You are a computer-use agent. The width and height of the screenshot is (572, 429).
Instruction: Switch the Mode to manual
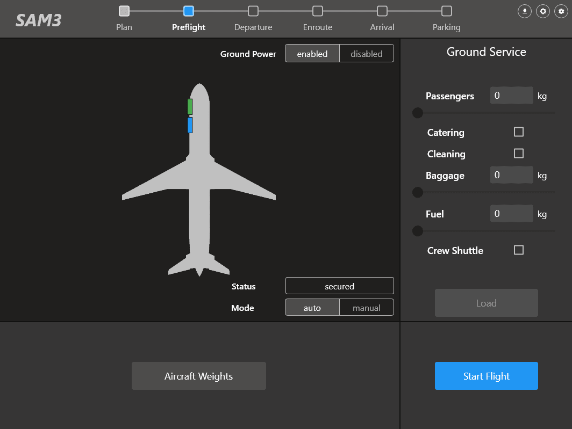click(x=366, y=307)
